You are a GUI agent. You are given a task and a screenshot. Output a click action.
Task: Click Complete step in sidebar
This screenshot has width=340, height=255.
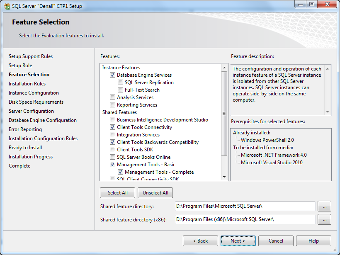click(x=19, y=166)
